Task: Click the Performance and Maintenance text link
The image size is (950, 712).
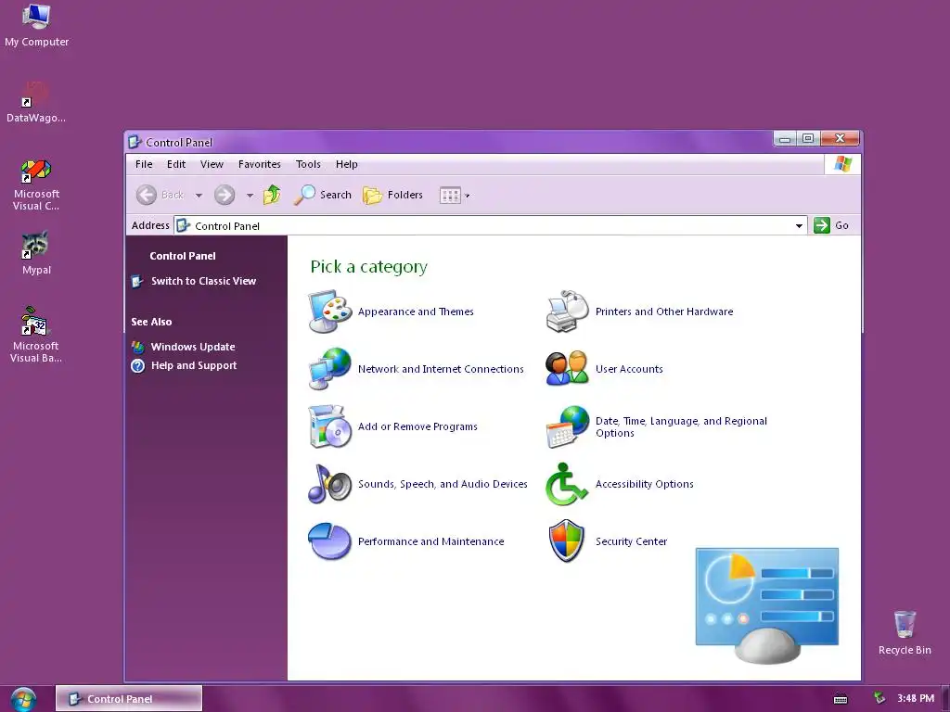Action: (430, 541)
